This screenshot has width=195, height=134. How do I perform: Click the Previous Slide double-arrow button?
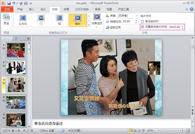192,110
